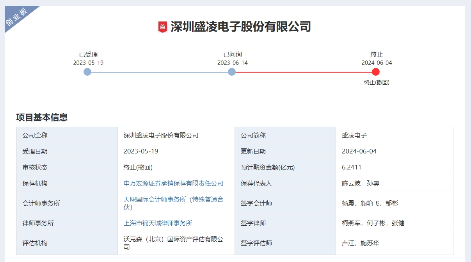Click the date 2023-05-19 under 已受理
471x262 pixels.
point(88,63)
